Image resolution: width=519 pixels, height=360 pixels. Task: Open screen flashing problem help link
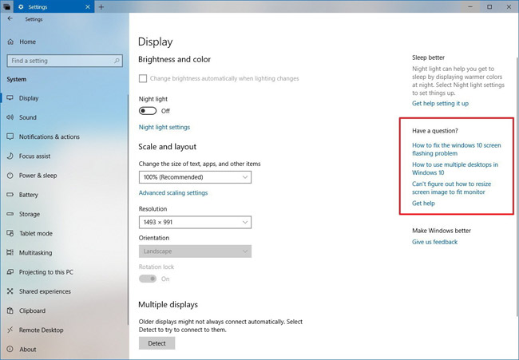(x=457, y=149)
